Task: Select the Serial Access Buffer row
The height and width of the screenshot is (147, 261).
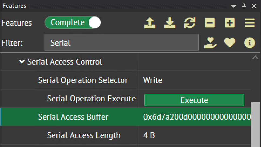Action: [x=73, y=117]
